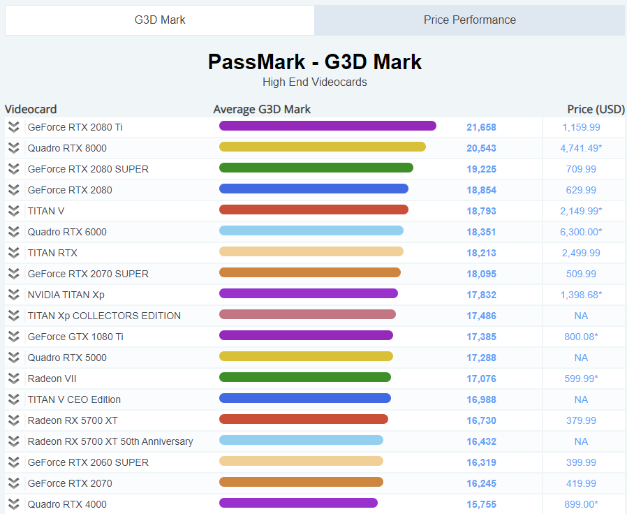Click the price 6,300.00*

click(x=581, y=232)
